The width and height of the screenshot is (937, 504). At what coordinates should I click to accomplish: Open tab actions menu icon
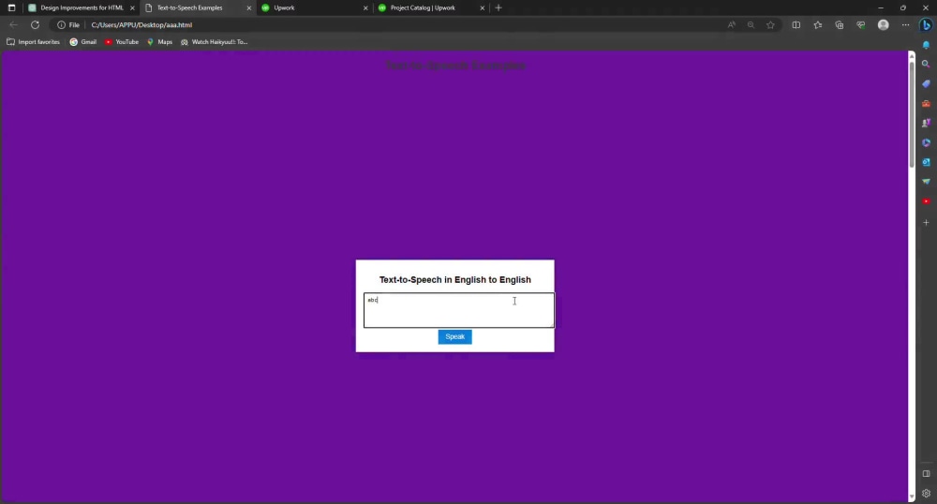[x=11, y=7]
